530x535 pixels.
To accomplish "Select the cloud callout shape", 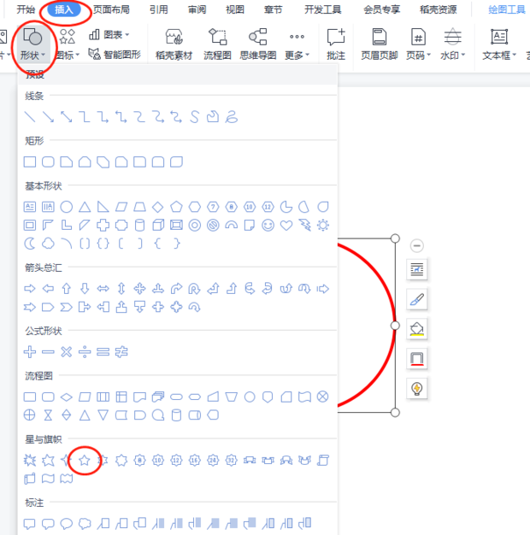I will (x=85, y=523).
